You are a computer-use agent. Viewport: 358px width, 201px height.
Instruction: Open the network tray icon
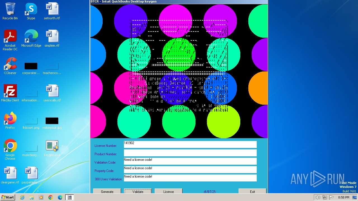[x=324, y=197]
